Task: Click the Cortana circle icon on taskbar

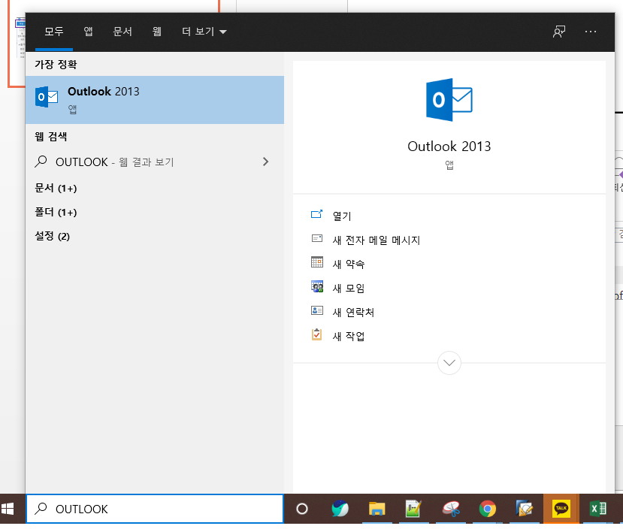Action: pos(302,509)
